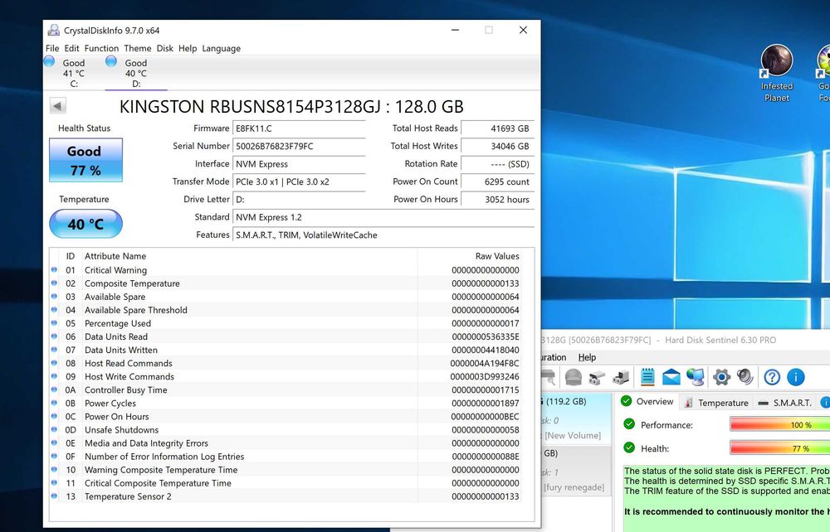Open the Language menu
830x532 pixels.
pos(221,48)
